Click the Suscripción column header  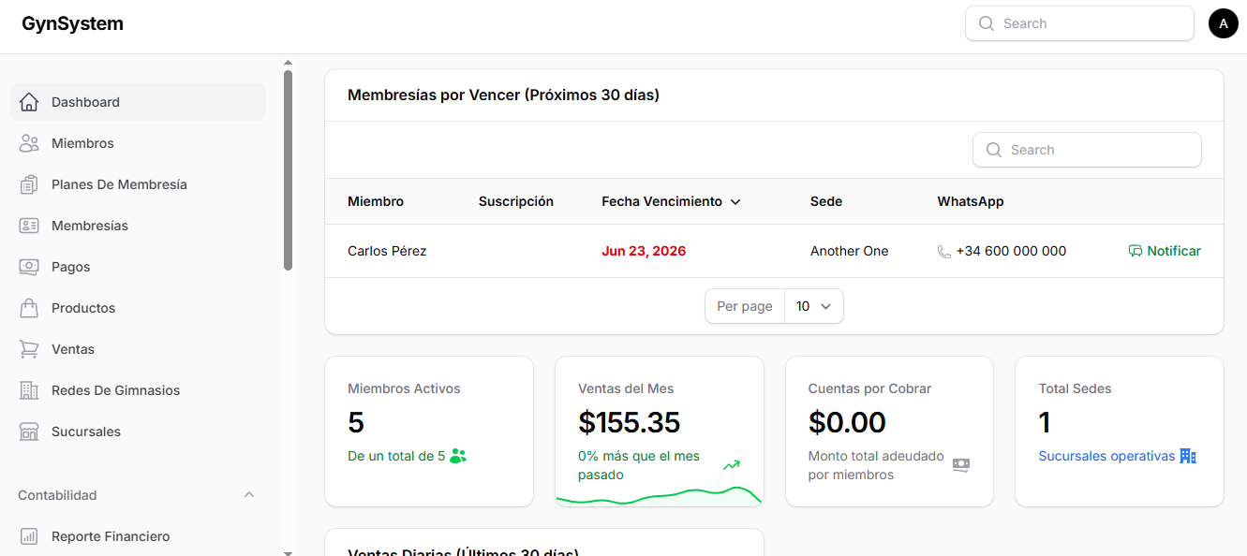pos(516,201)
